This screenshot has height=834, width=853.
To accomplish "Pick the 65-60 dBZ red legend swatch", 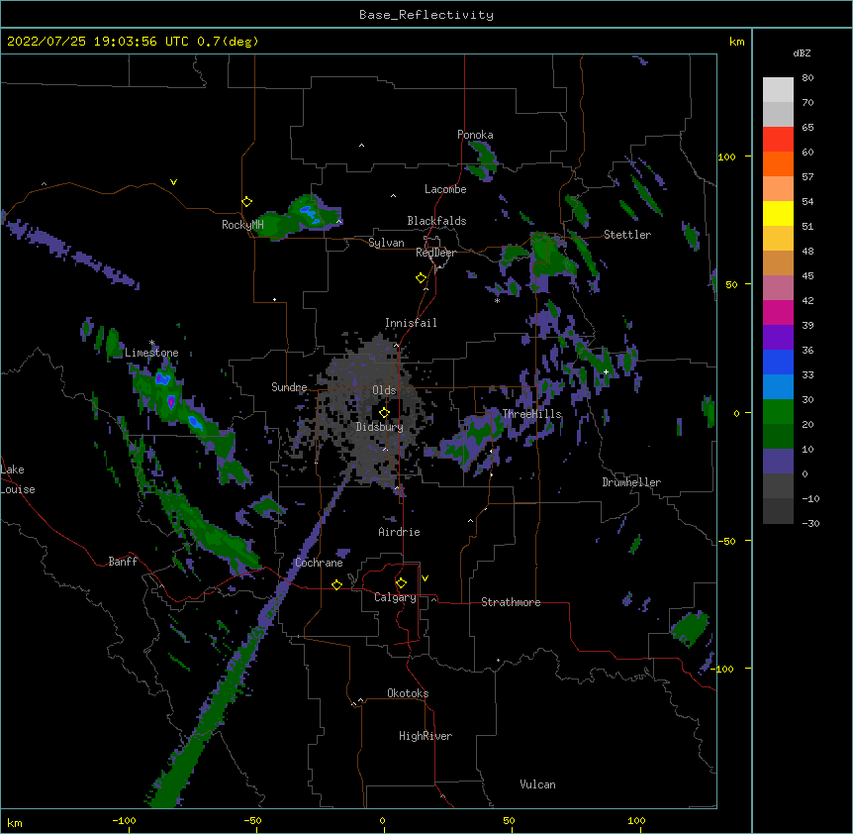I will pyautogui.click(x=778, y=140).
